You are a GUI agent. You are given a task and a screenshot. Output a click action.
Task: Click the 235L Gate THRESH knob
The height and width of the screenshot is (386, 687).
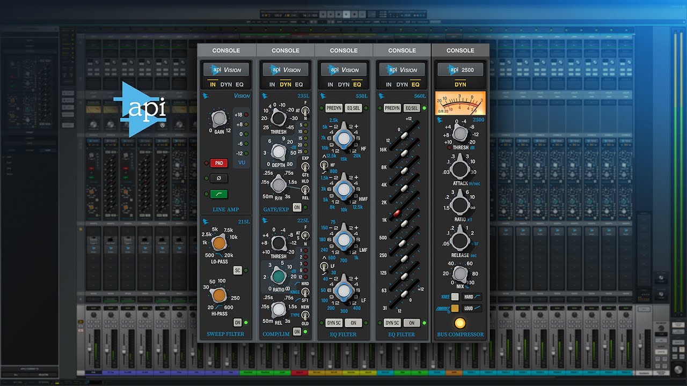[x=277, y=118]
